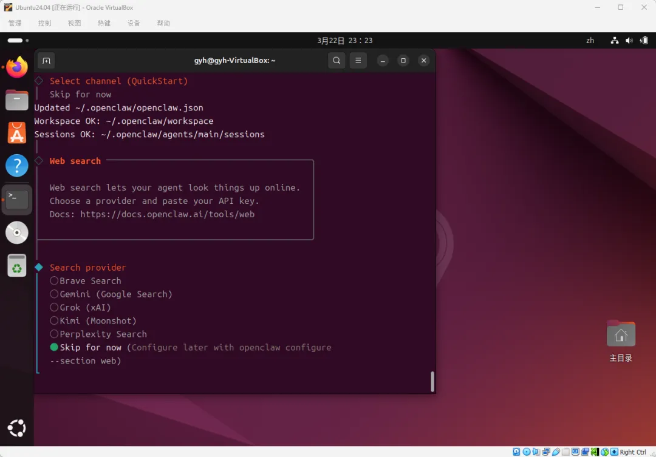Click VirtualBox audio status icon
Image resolution: width=656 pixels, height=457 pixels.
click(536, 452)
